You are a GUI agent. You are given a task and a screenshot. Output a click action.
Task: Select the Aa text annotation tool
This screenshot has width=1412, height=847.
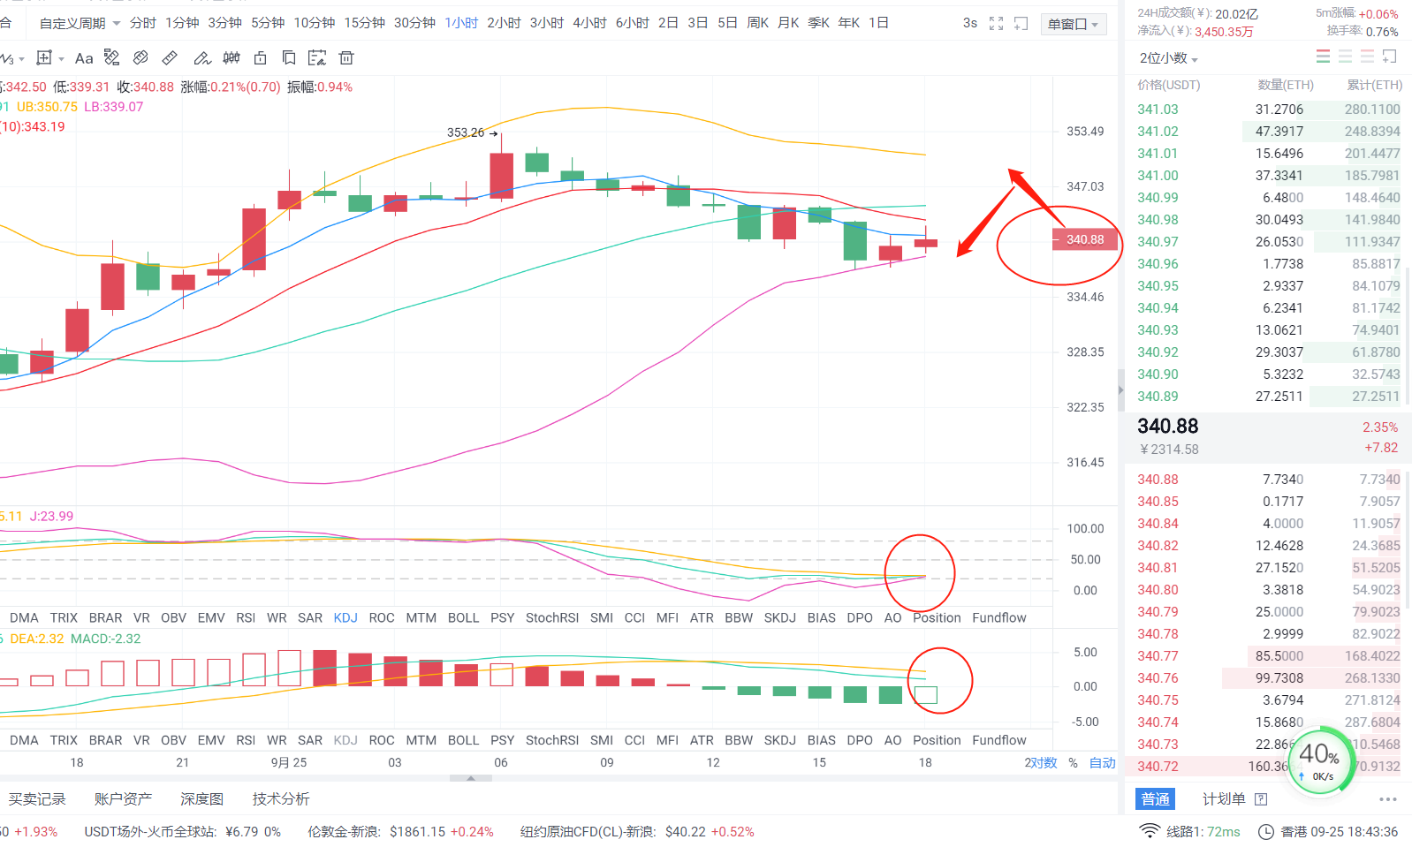click(x=84, y=58)
